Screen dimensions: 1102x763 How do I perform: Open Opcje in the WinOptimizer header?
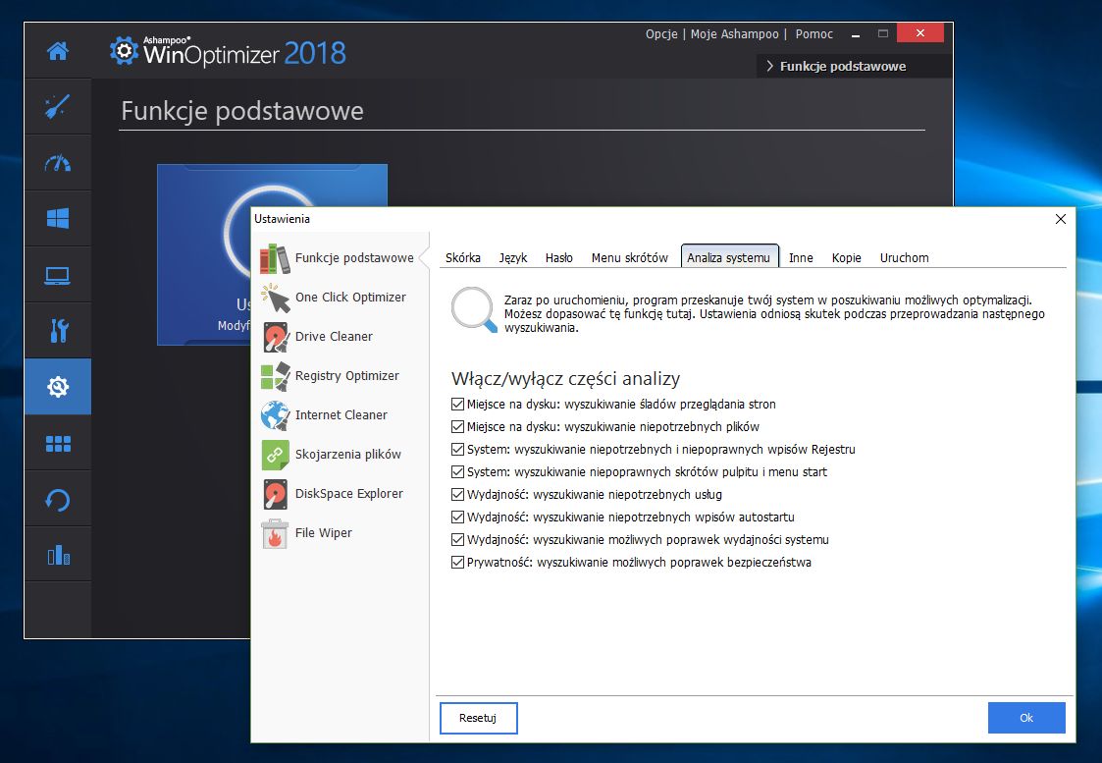pos(661,33)
